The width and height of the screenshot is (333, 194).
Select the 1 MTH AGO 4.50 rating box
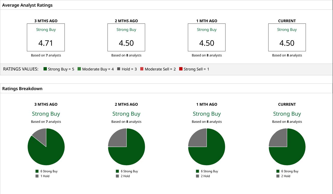(207, 37)
